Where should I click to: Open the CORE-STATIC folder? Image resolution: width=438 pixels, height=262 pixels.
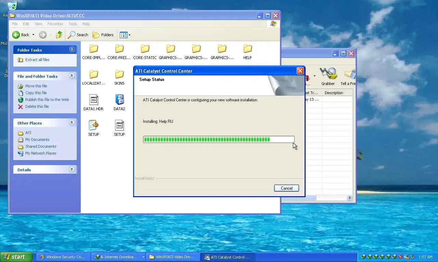click(x=145, y=52)
